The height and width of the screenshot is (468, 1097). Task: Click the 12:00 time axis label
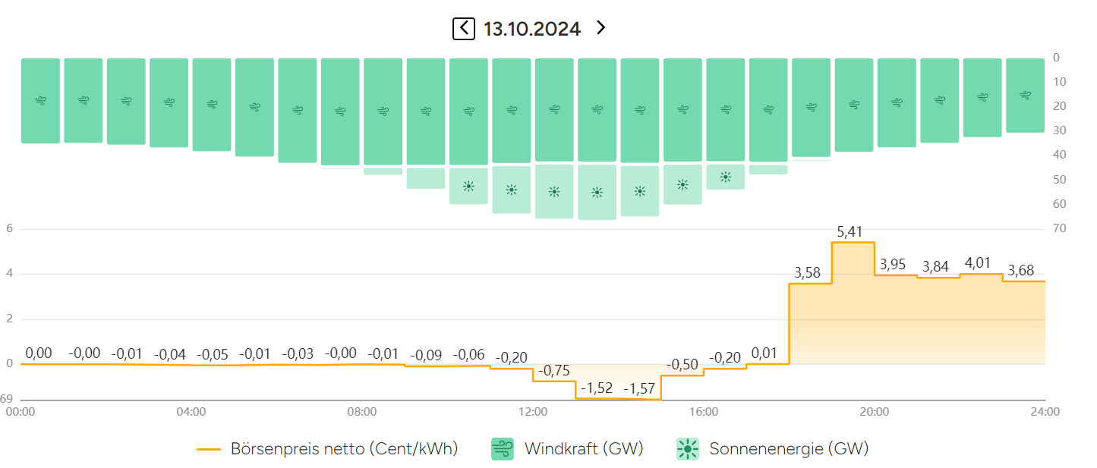(x=533, y=412)
